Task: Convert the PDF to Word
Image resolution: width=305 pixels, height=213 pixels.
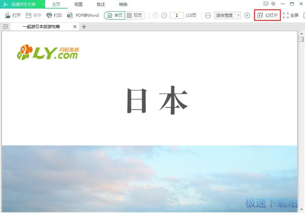Action: click(83, 15)
